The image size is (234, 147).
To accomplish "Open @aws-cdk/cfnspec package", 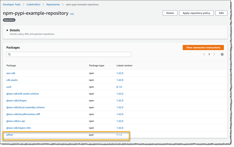I will tap(16, 101).
